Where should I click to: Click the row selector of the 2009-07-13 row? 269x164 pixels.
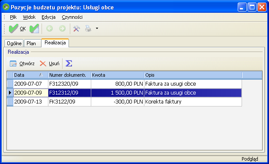[10, 101]
